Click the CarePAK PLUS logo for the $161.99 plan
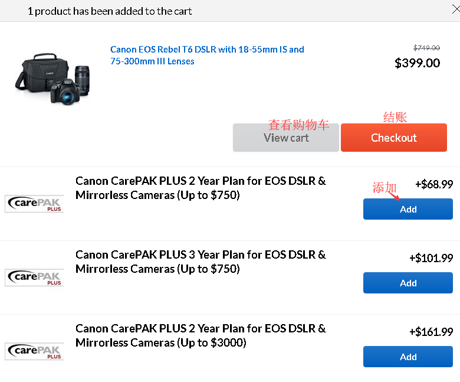This screenshot has width=460, height=382. pos(34,351)
